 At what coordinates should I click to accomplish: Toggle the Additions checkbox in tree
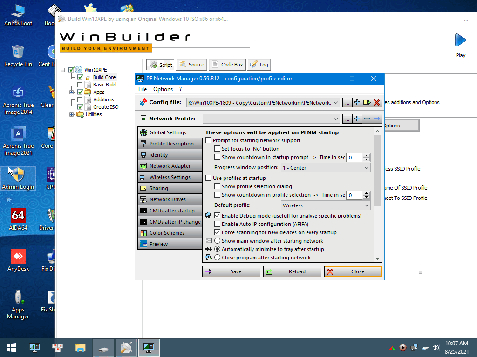coord(80,99)
